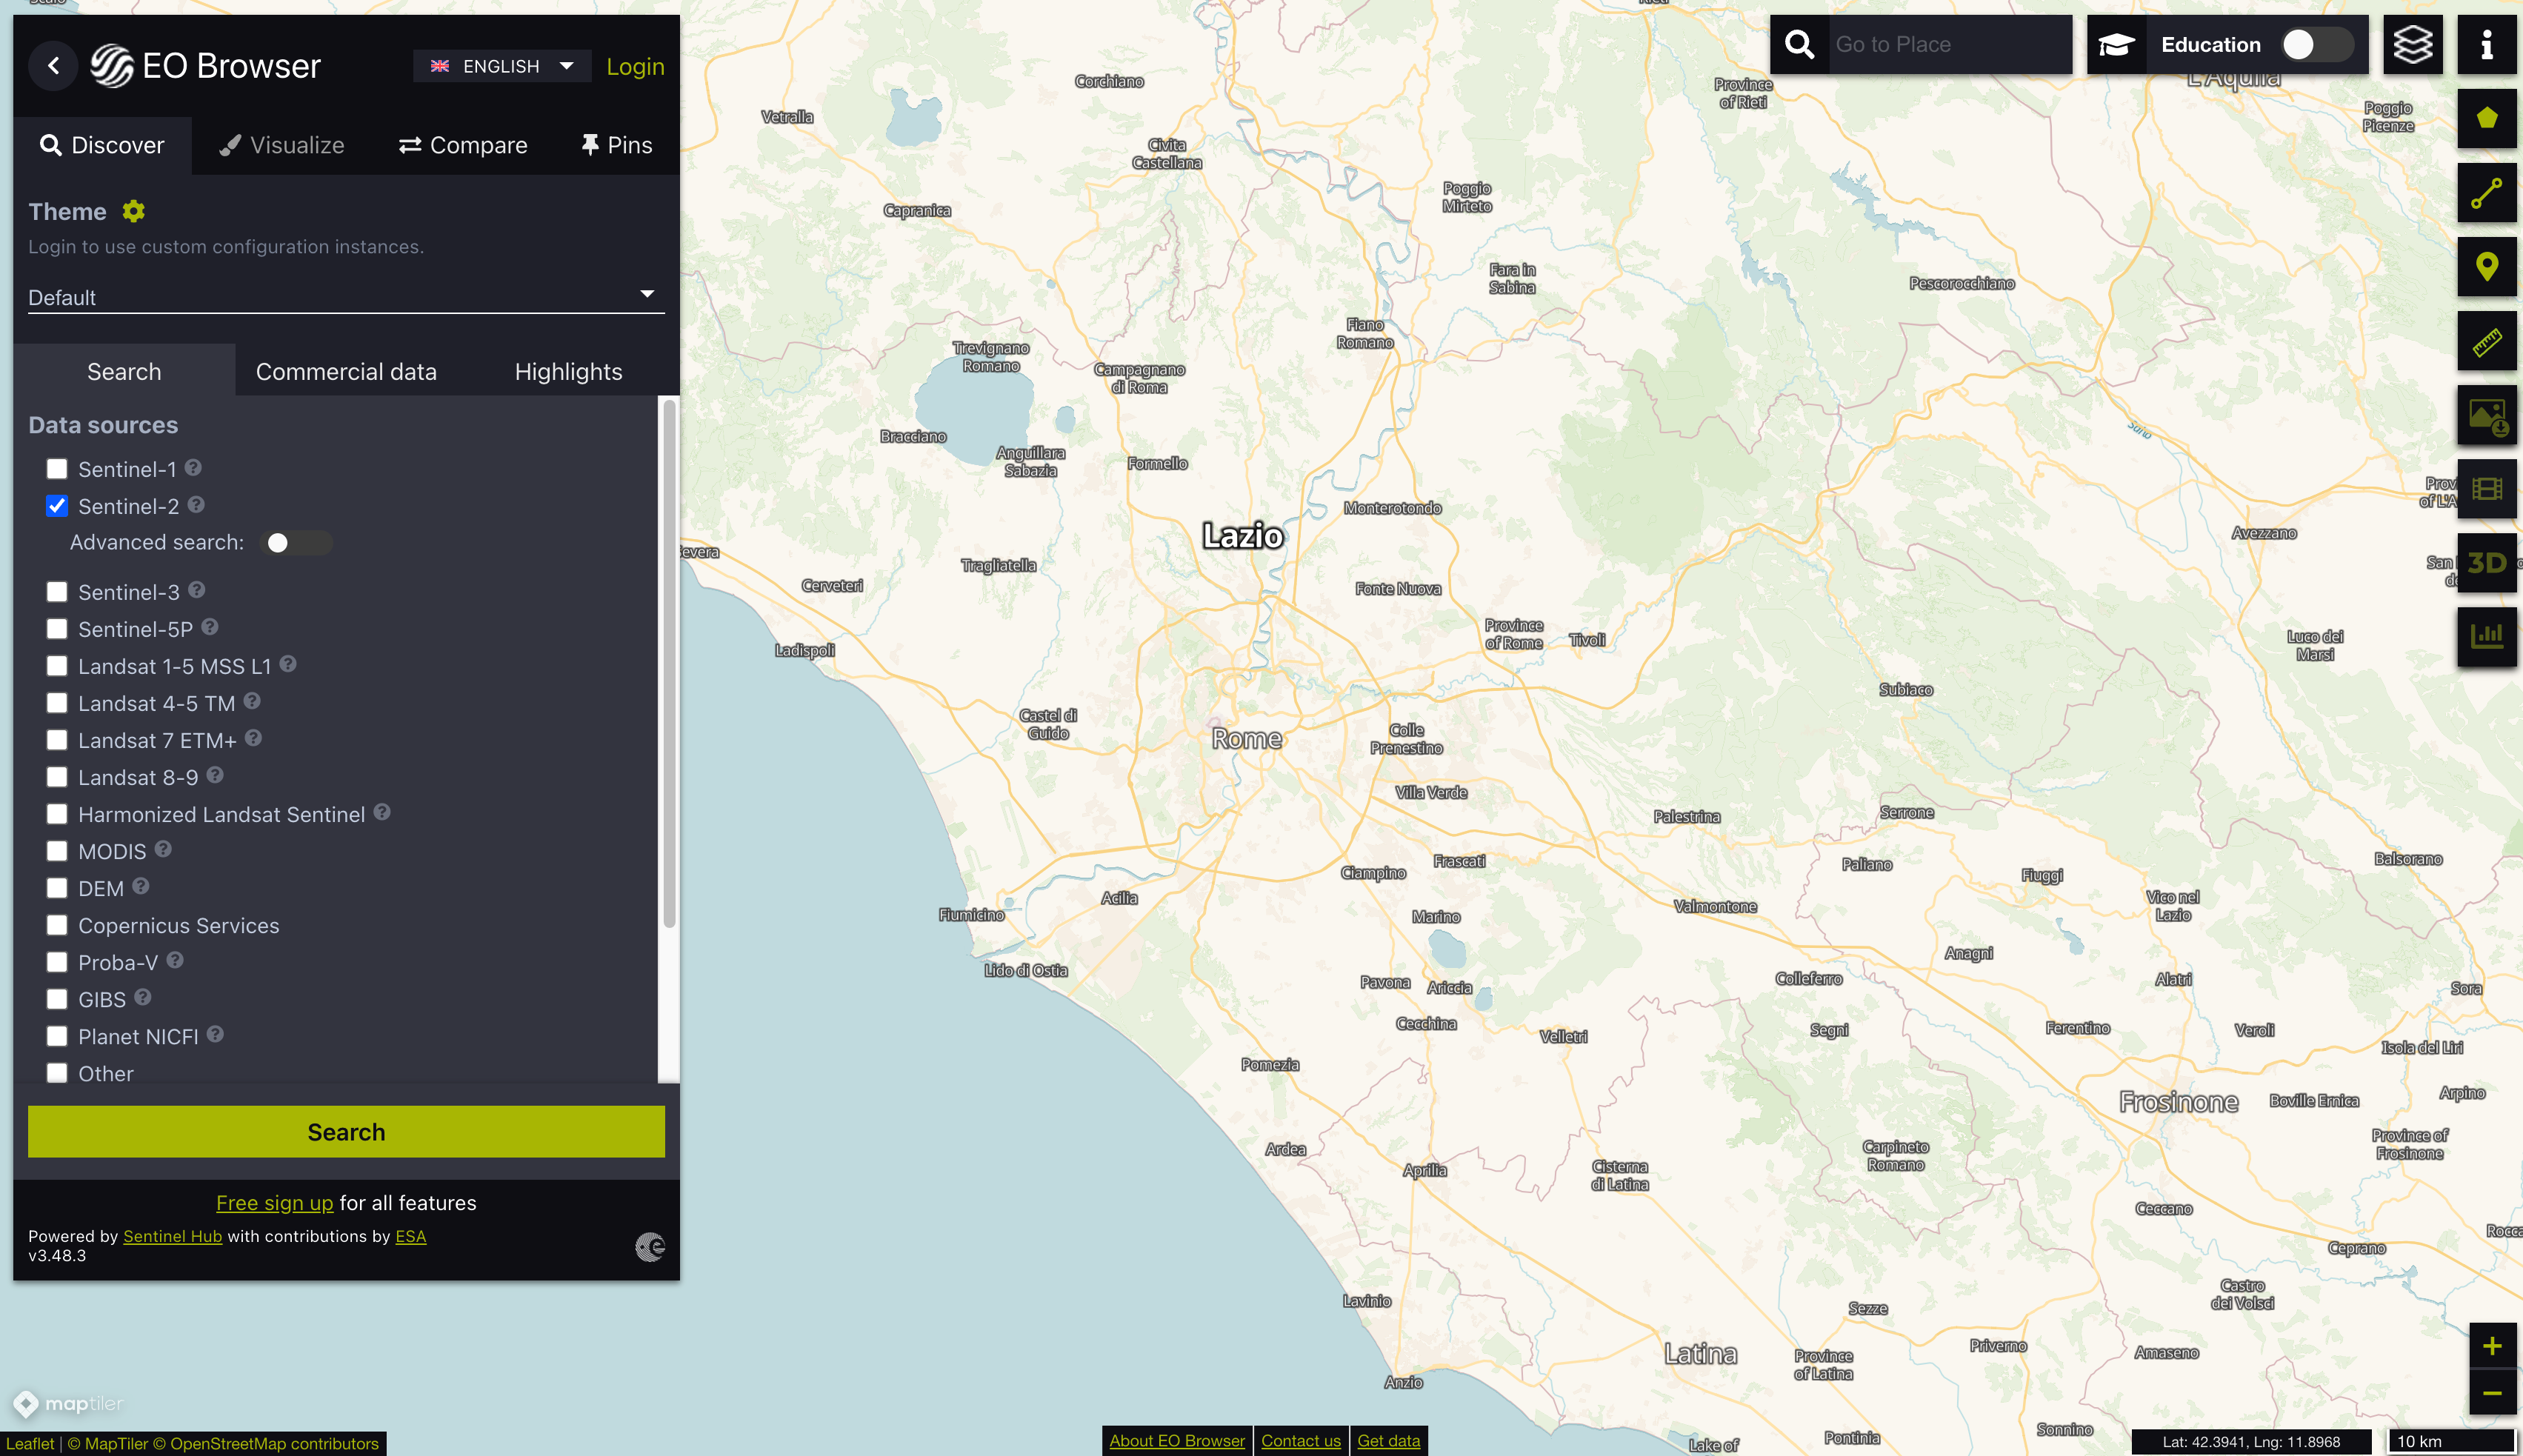Open the ENGLISH language dropdown
Screen dimensions: 2523x1456
pos(502,66)
